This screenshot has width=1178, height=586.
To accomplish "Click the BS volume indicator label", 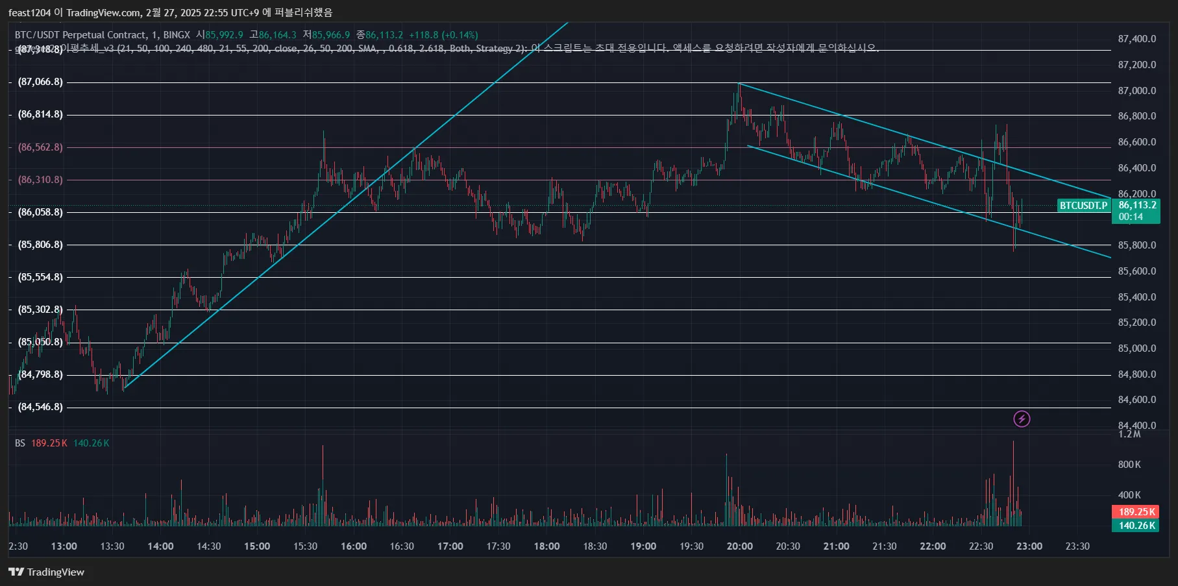I will pos(20,443).
